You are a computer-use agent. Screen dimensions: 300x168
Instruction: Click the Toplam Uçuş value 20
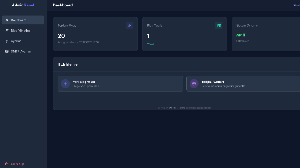tap(61, 36)
